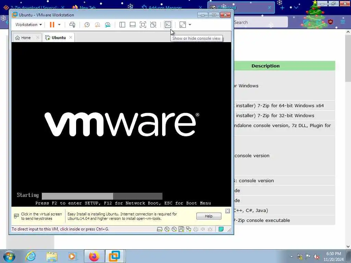Click the floppy drive status icon
Screen dimensions: 351x263
click(x=181, y=229)
